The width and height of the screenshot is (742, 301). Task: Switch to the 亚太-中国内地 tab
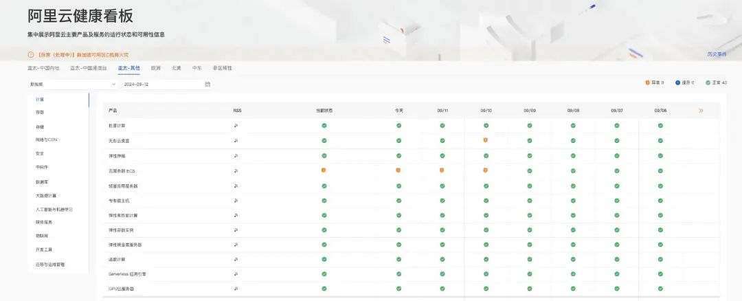[43, 68]
